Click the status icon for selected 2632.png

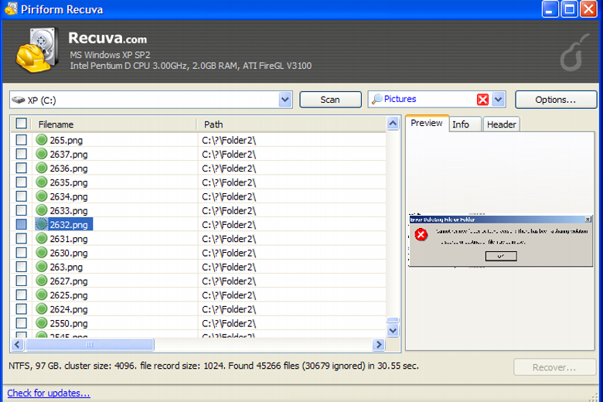[41, 224]
